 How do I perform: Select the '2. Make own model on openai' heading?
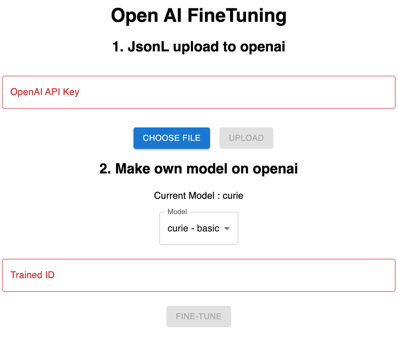pyautogui.click(x=199, y=169)
